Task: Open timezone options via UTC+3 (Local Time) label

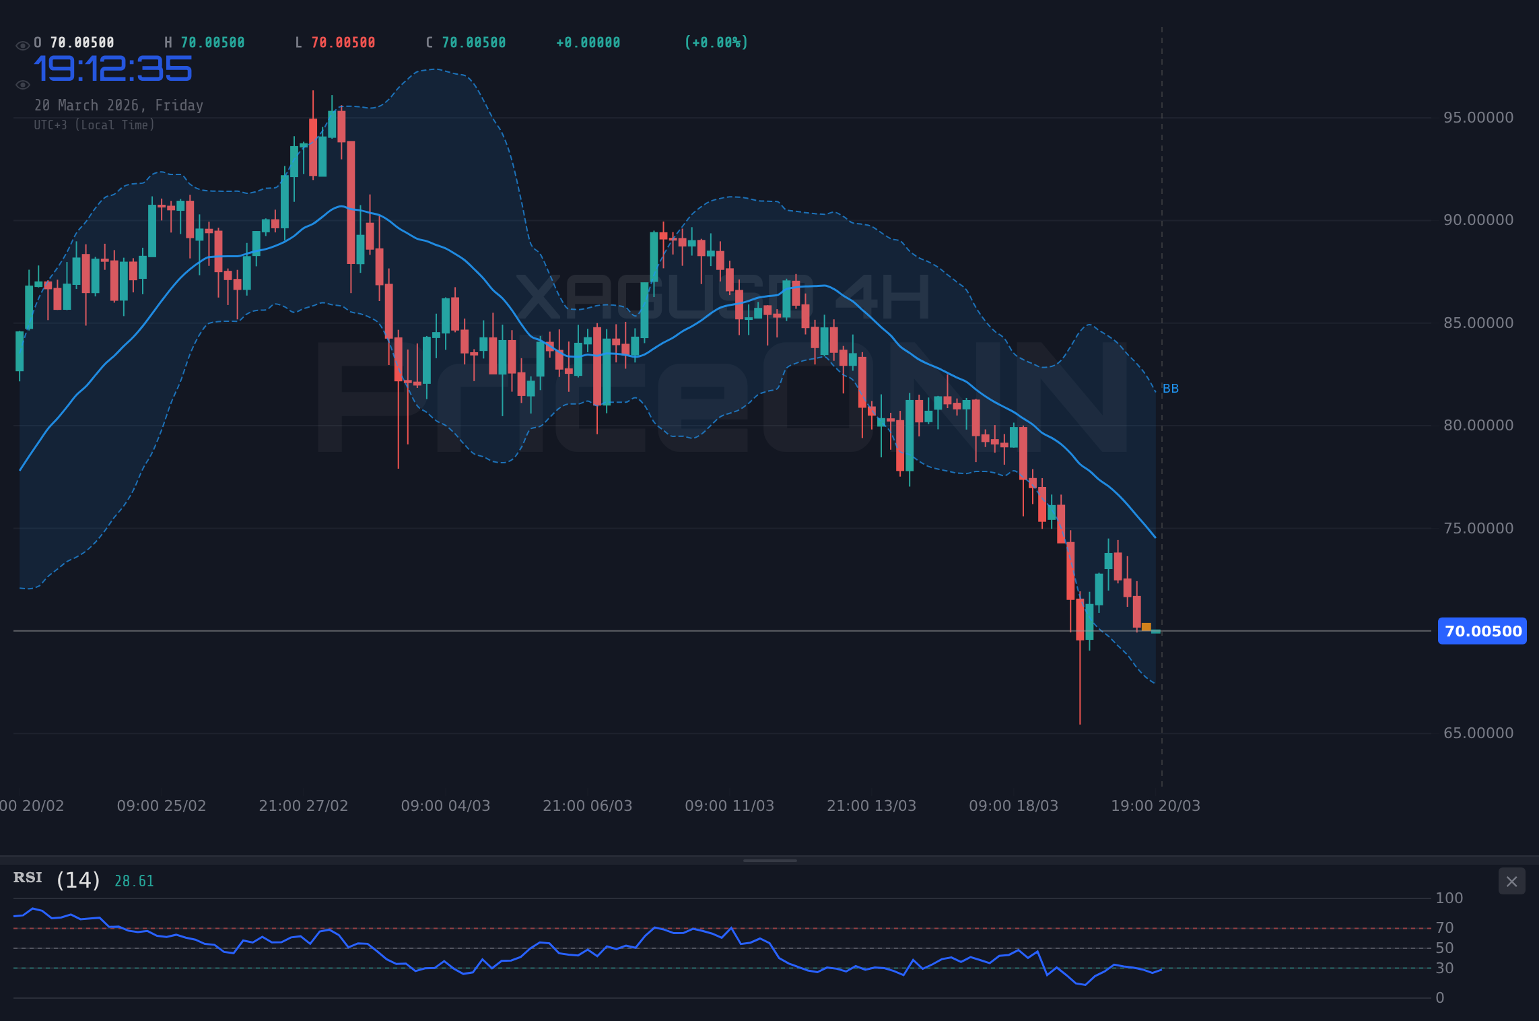Action: pyautogui.click(x=94, y=125)
